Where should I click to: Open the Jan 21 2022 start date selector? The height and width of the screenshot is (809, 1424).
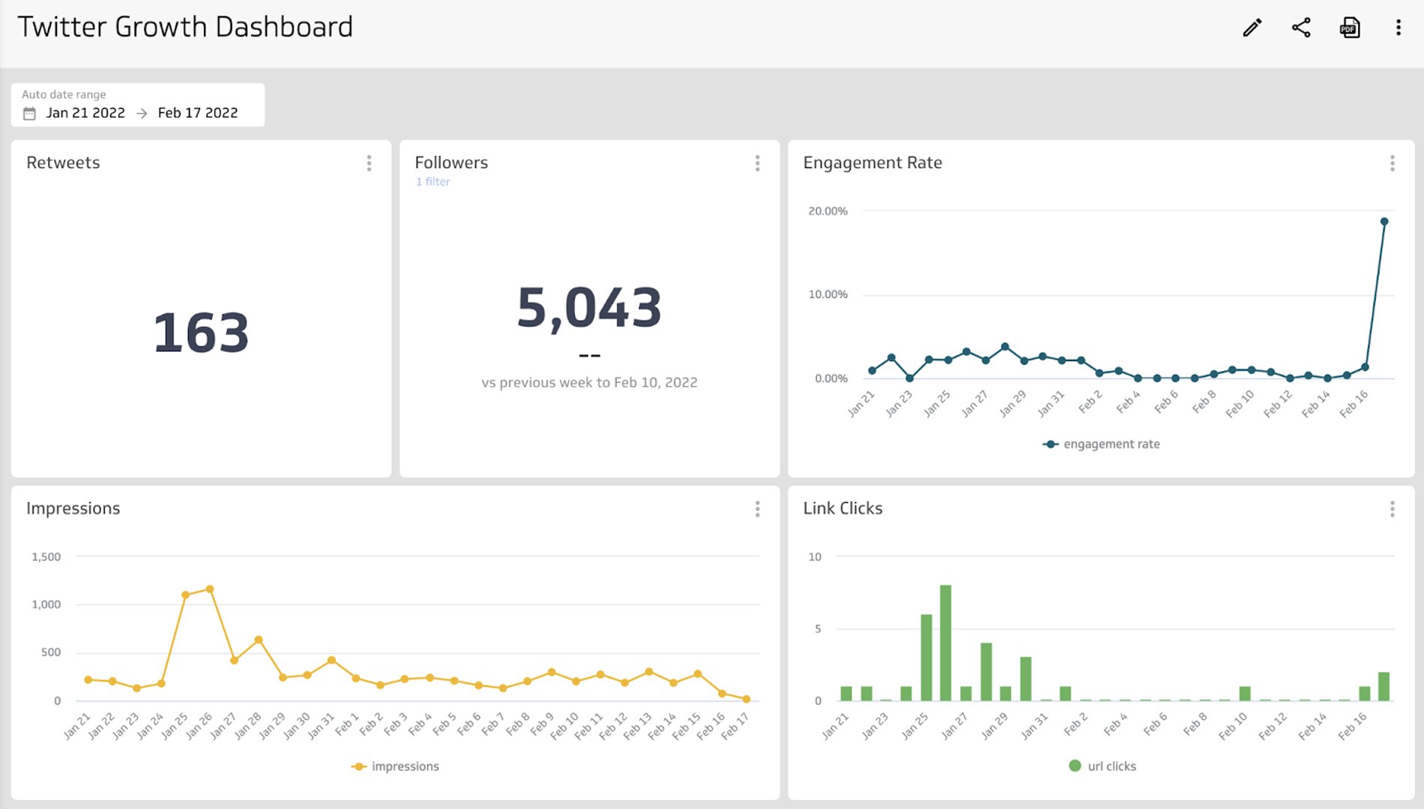pyautogui.click(x=86, y=112)
